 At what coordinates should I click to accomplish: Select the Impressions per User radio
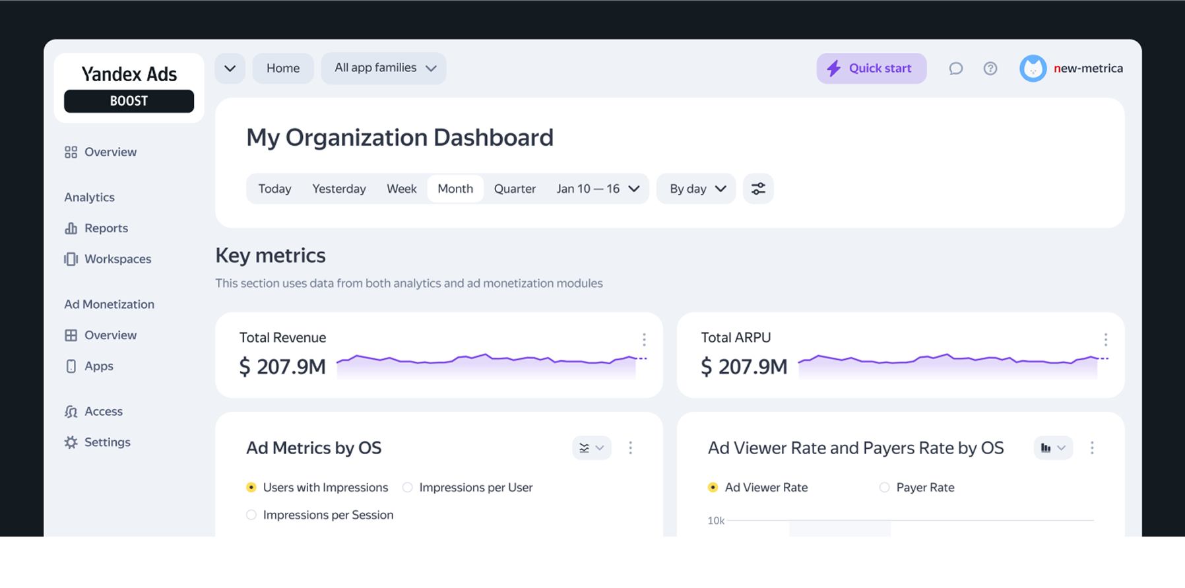(408, 488)
